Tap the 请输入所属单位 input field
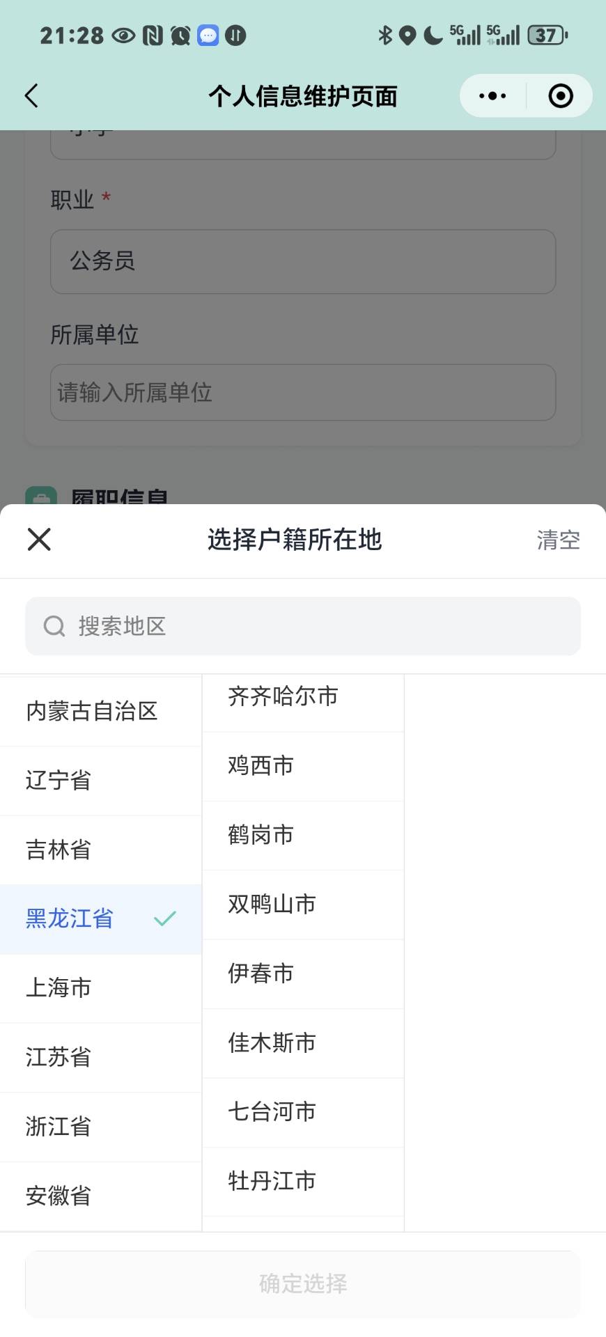Screen dimensions: 606x1337 click(x=303, y=393)
